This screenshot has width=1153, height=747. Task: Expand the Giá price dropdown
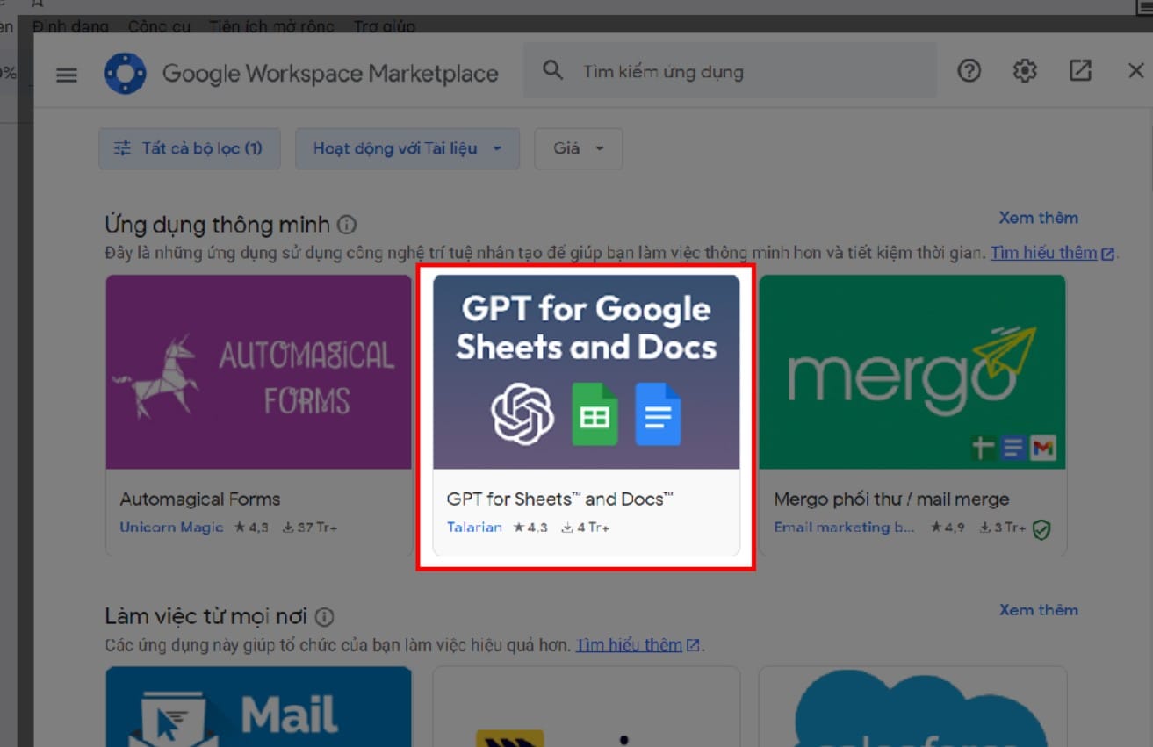pos(579,148)
